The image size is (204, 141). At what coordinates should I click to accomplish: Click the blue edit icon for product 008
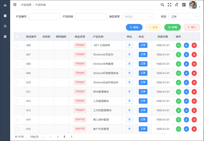[x=186, y=64]
